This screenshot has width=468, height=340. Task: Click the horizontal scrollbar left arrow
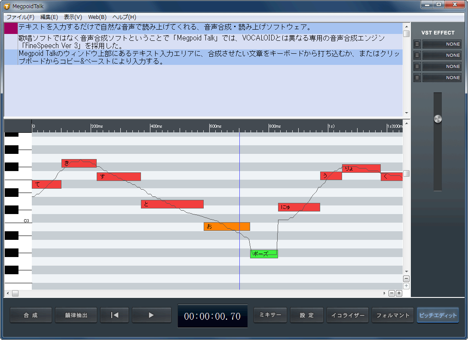pos(8,294)
